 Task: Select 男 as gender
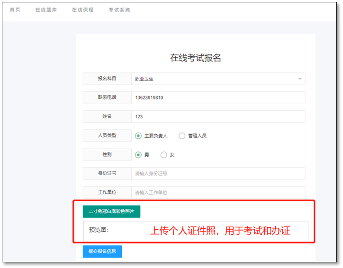click(x=138, y=155)
